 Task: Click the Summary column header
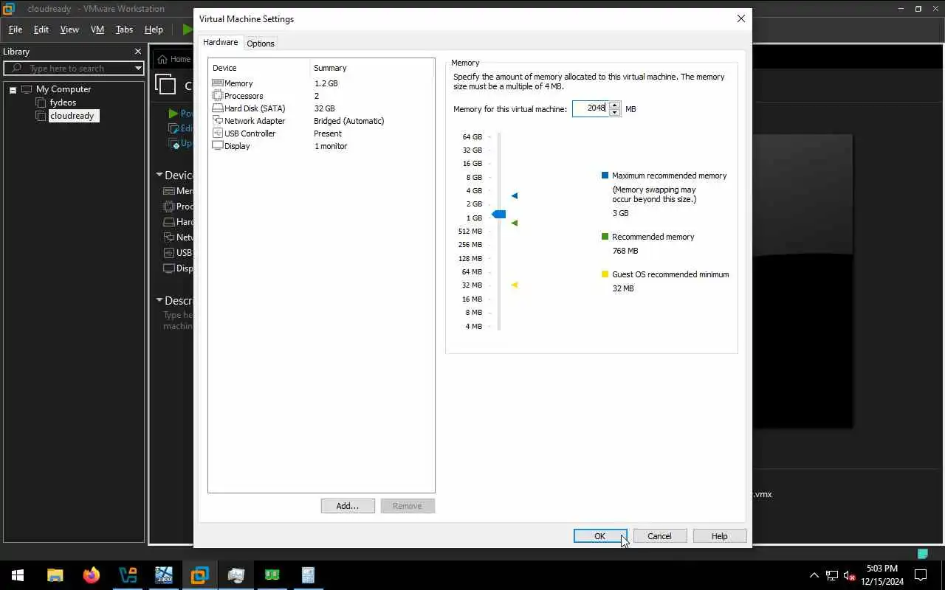coord(371,68)
